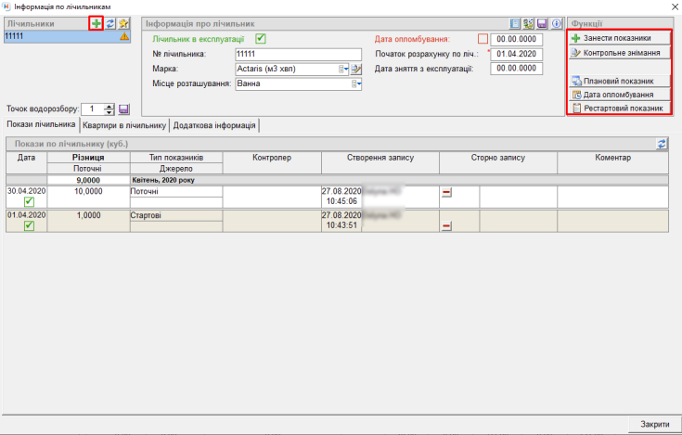682x435 pixels.
Task: Toggle the Лічильник в експлуатації checkbox
Action: (x=261, y=39)
